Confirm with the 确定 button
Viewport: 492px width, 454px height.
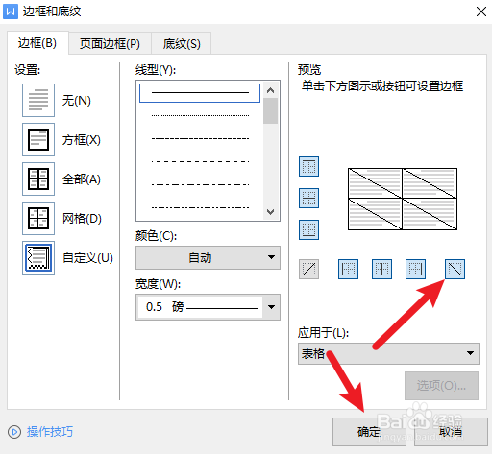[x=369, y=432]
